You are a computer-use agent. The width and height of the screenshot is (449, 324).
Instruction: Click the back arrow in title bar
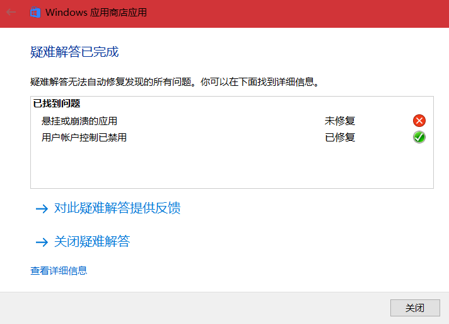pyautogui.click(x=11, y=12)
